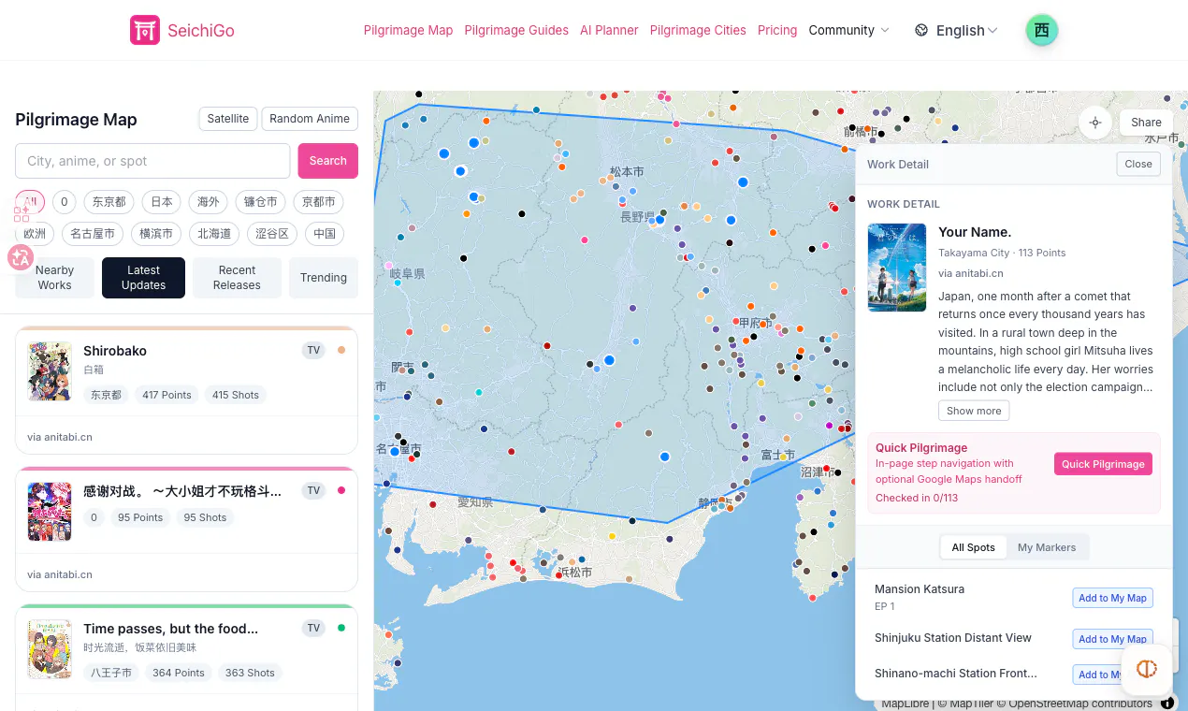
Task: Select the All Spots tab
Action: [974, 547]
